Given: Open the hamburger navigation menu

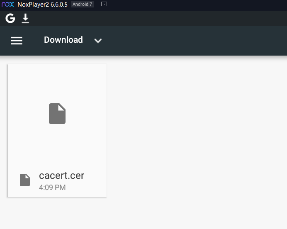Looking at the screenshot, I should (x=17, y=40).
